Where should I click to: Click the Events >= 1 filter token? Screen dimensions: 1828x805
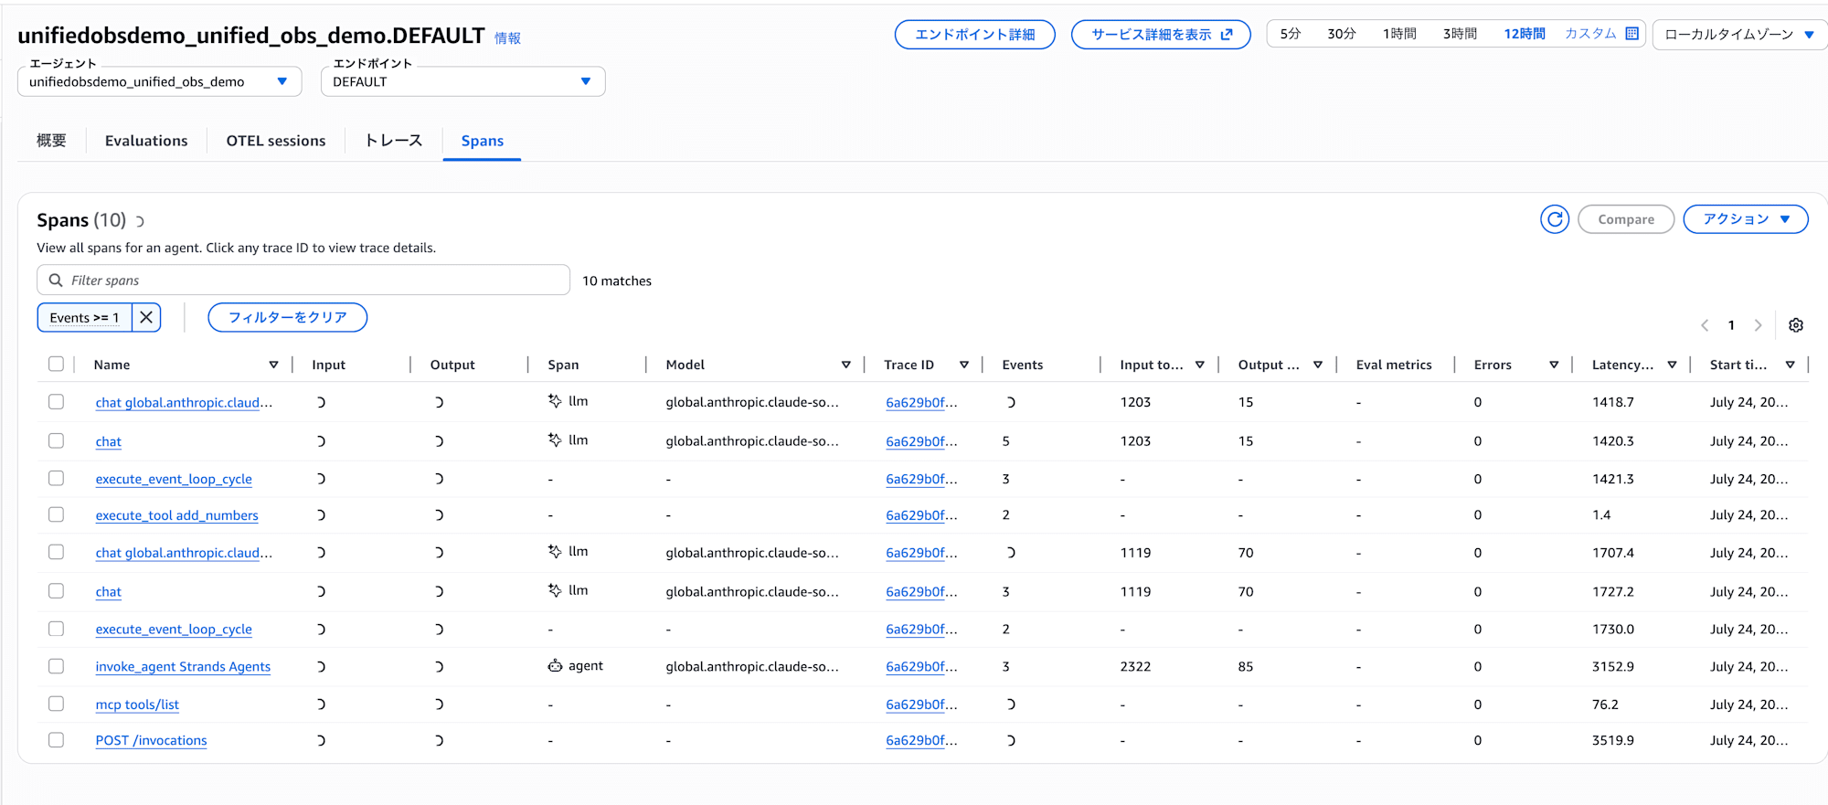click(x=85, y=317)
